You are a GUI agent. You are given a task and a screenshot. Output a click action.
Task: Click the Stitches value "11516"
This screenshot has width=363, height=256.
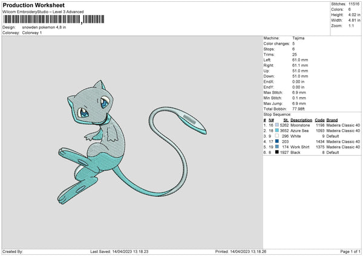pyautogui.click(x=354, y=4)
